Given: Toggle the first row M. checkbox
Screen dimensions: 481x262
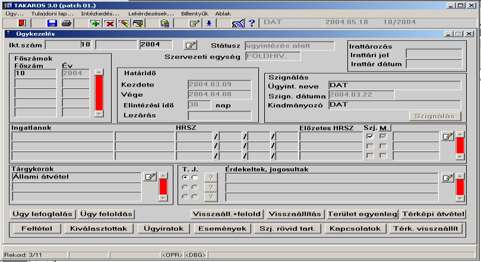Looking at the screenshot, I should [x=383, y=136].
